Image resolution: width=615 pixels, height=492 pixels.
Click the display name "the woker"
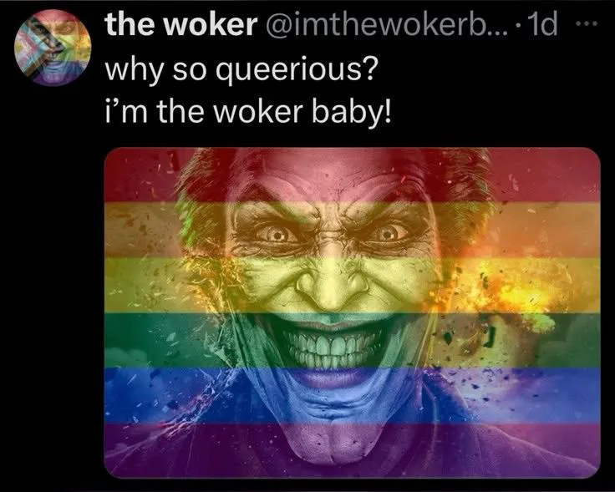(x=181, y=25)
